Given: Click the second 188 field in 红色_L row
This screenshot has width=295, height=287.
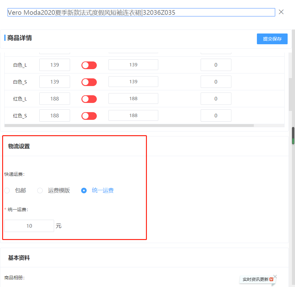Looking at the screenshot, I should point(133,99).
